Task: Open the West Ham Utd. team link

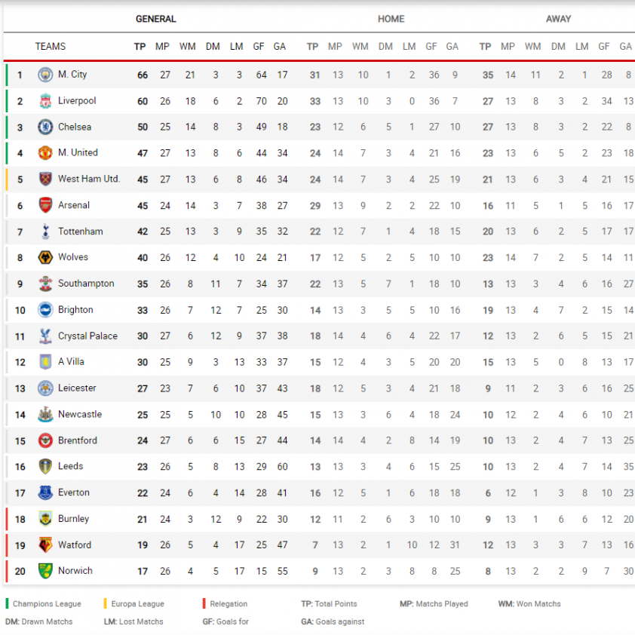Action: point(89,179)
